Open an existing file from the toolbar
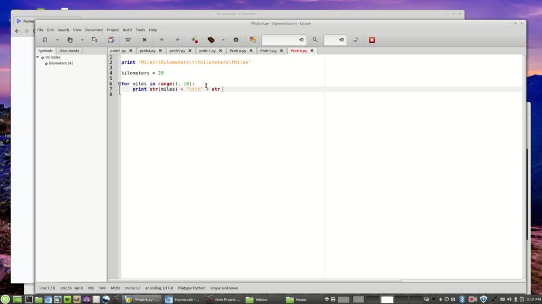This screenshot has height=304, width=542. [x=69, y=40]
